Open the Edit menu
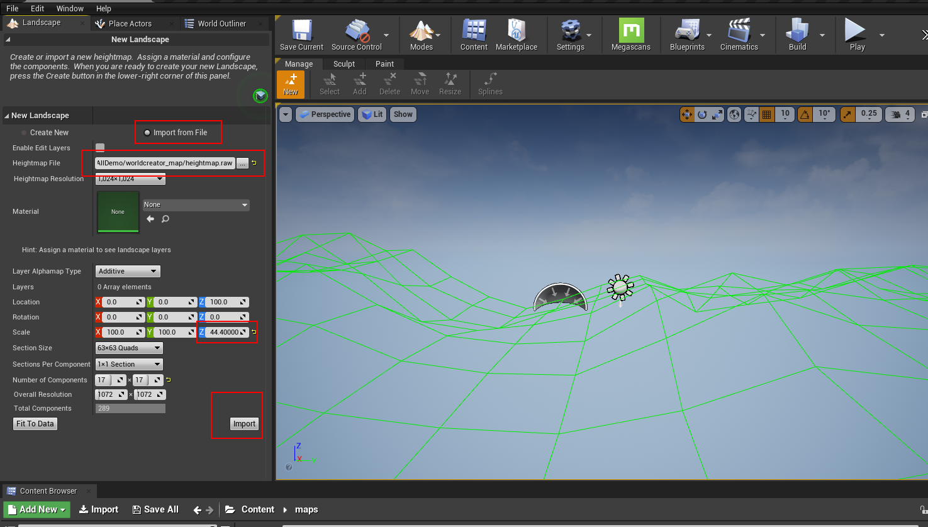The height and width of the screenshot is (527, 928). (38, 8)
